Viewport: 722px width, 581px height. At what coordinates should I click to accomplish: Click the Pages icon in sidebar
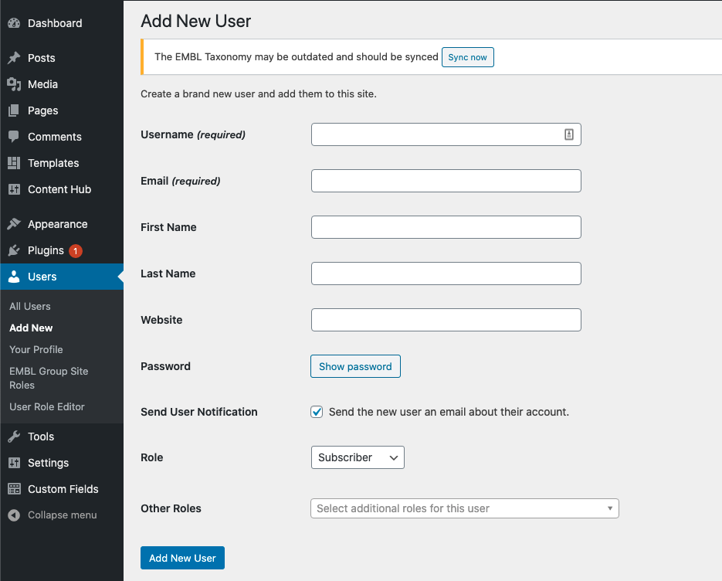[14, 110]
